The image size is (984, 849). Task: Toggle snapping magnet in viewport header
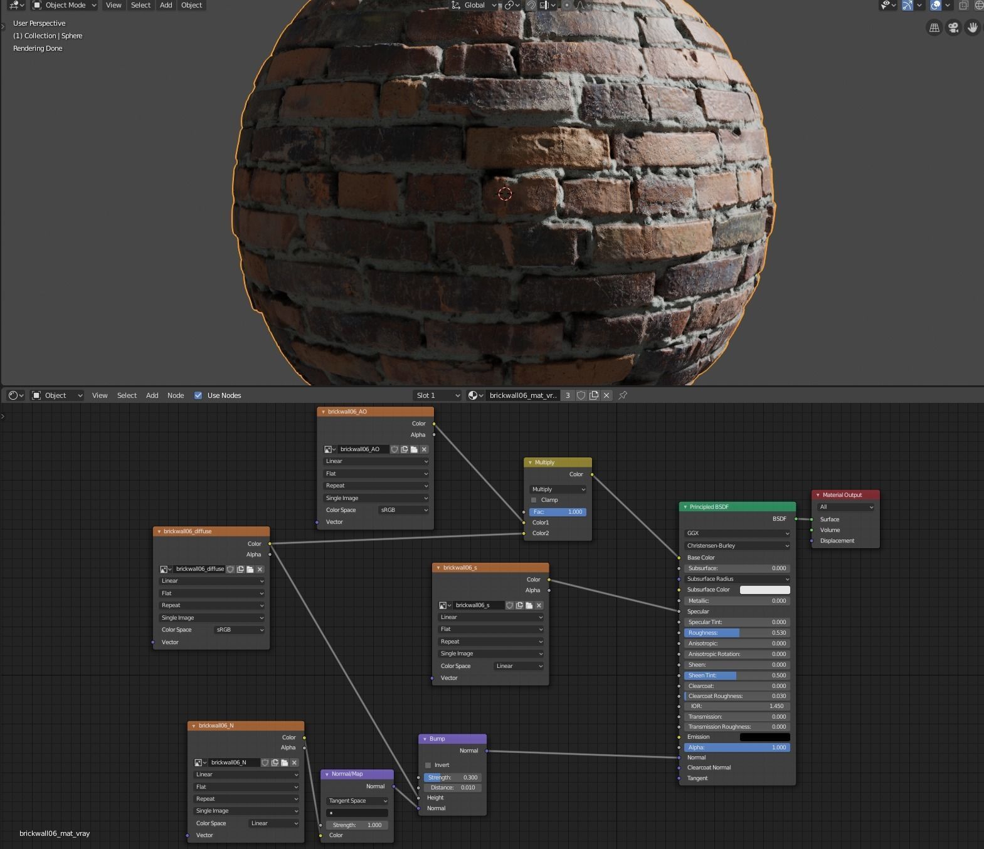531,5
